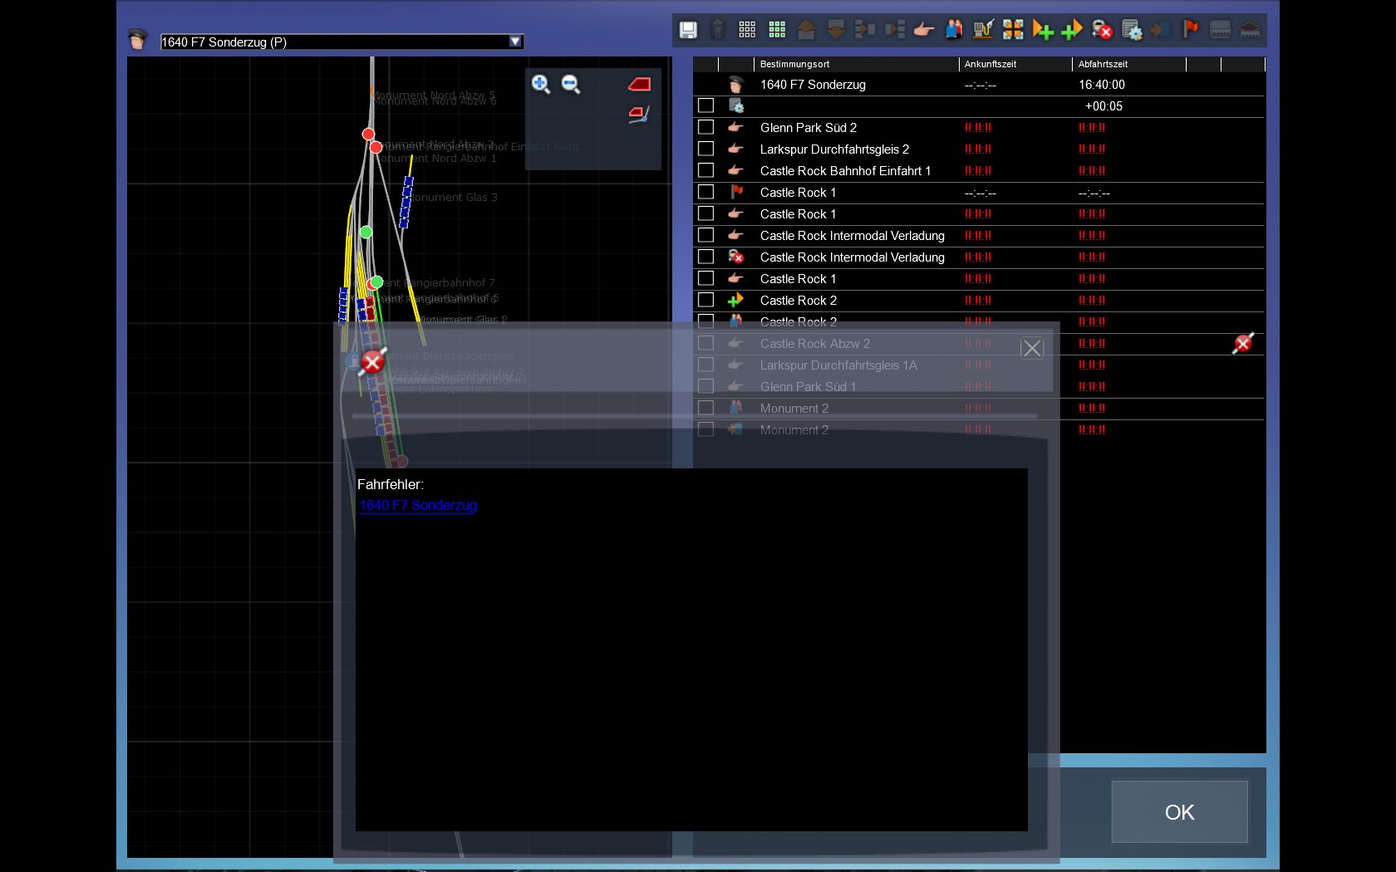
Task: Click the green plus icon in Castle Rock 2 row
Action: (736, 300)
